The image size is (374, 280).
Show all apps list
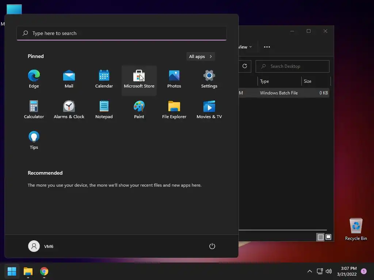pyautogui.click(x=201, y=57)
